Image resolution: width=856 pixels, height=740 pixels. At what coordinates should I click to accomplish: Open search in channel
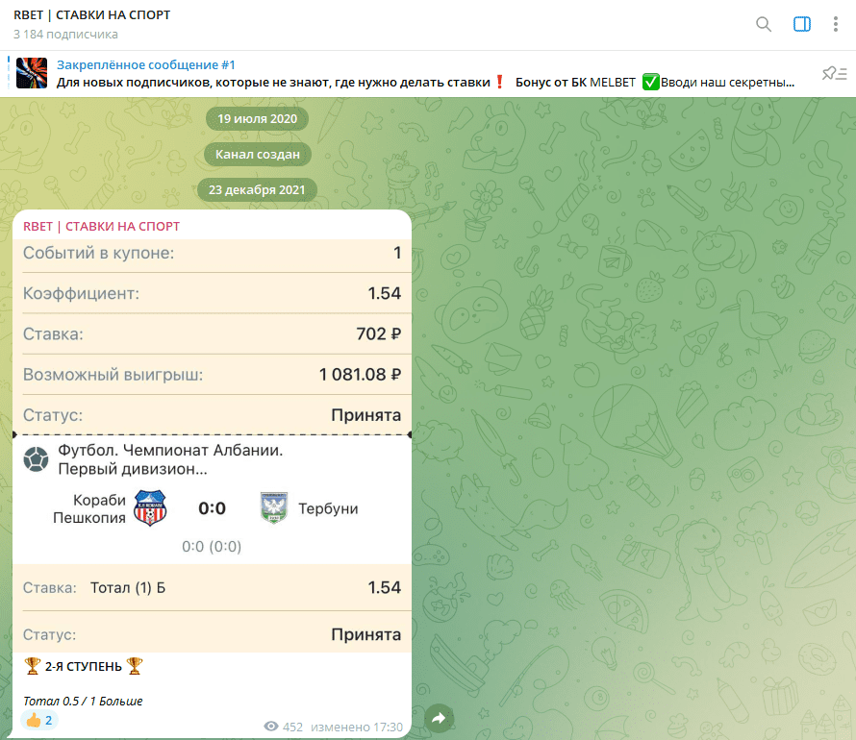pyautogui.click(x=764, y=25)
